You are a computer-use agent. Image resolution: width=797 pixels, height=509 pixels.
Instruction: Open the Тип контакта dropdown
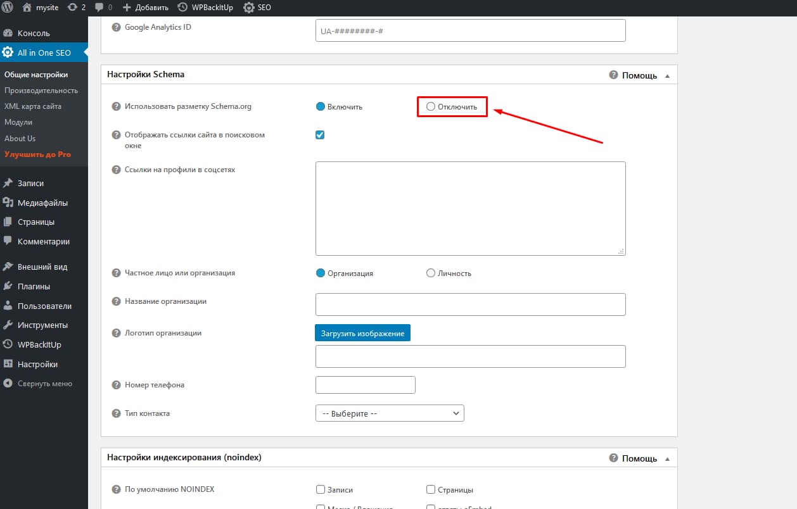coord(389,413)
